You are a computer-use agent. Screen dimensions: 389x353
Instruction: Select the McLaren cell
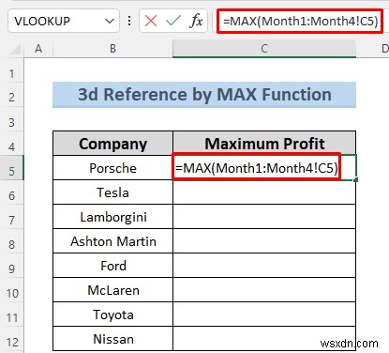click(112, 290)
